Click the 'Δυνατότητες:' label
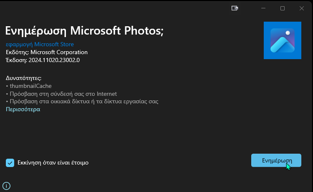This screenshot has height=192, width=313. (x=23, y=78)
